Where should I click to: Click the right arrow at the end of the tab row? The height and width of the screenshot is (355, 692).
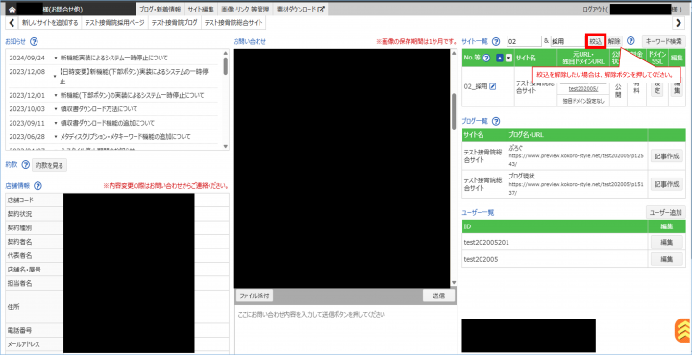tap(679, 23)
